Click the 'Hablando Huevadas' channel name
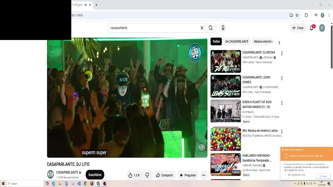The image size is (333, 187). 252,165
